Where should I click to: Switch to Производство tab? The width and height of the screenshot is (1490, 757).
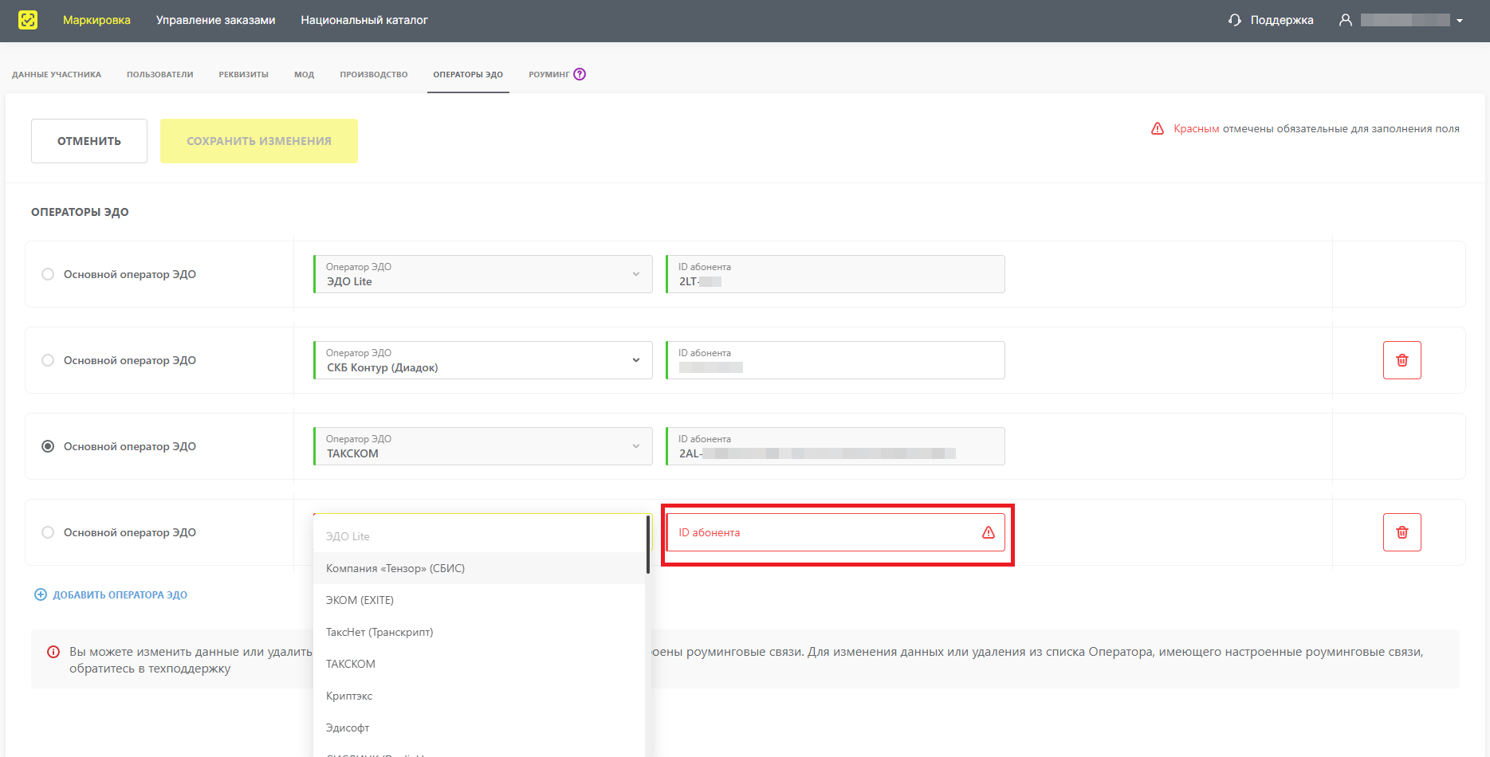coord(374,74)
